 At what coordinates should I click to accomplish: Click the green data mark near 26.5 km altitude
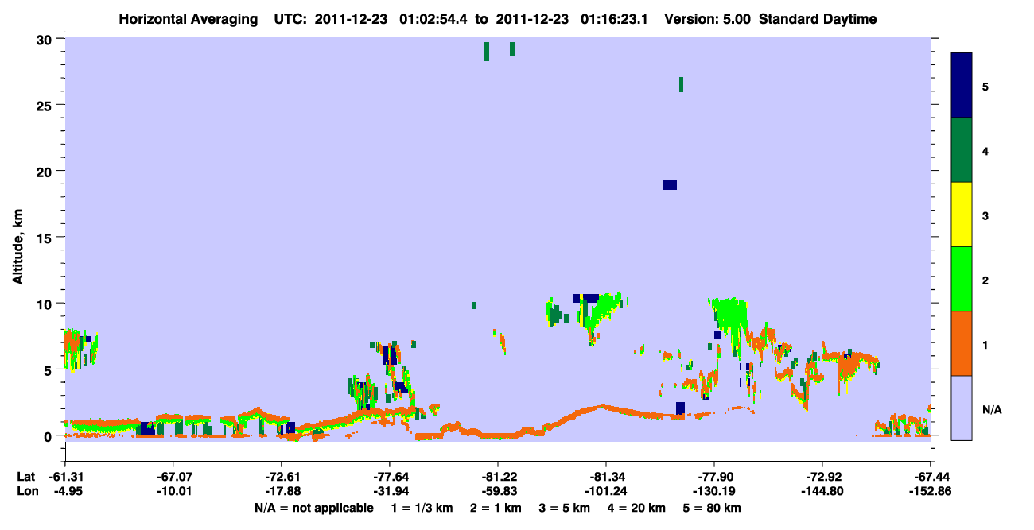pos(681,84)
